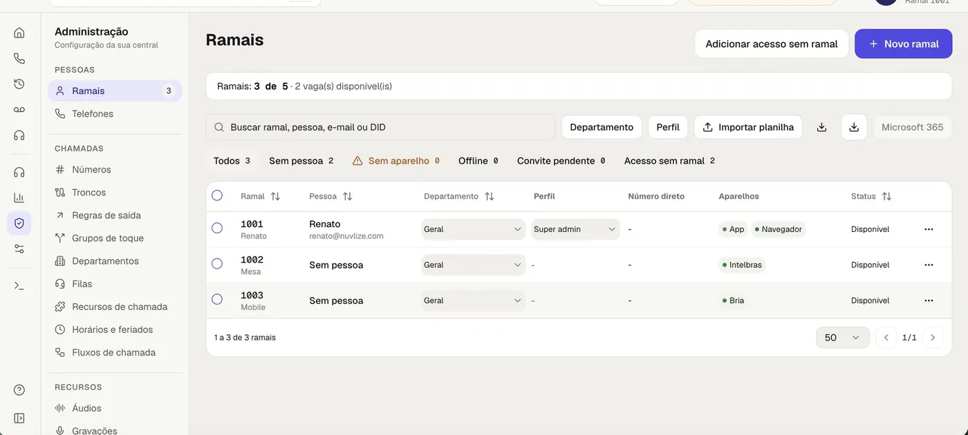Open three-dots menu for ramal 1003
The image size is (968, 435).
tap(929, 300)
